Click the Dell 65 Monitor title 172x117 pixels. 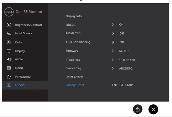pyautogui.click(x=29, y=12)
